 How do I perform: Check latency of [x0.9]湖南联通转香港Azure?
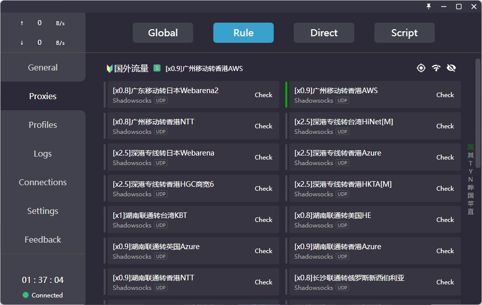445,251
